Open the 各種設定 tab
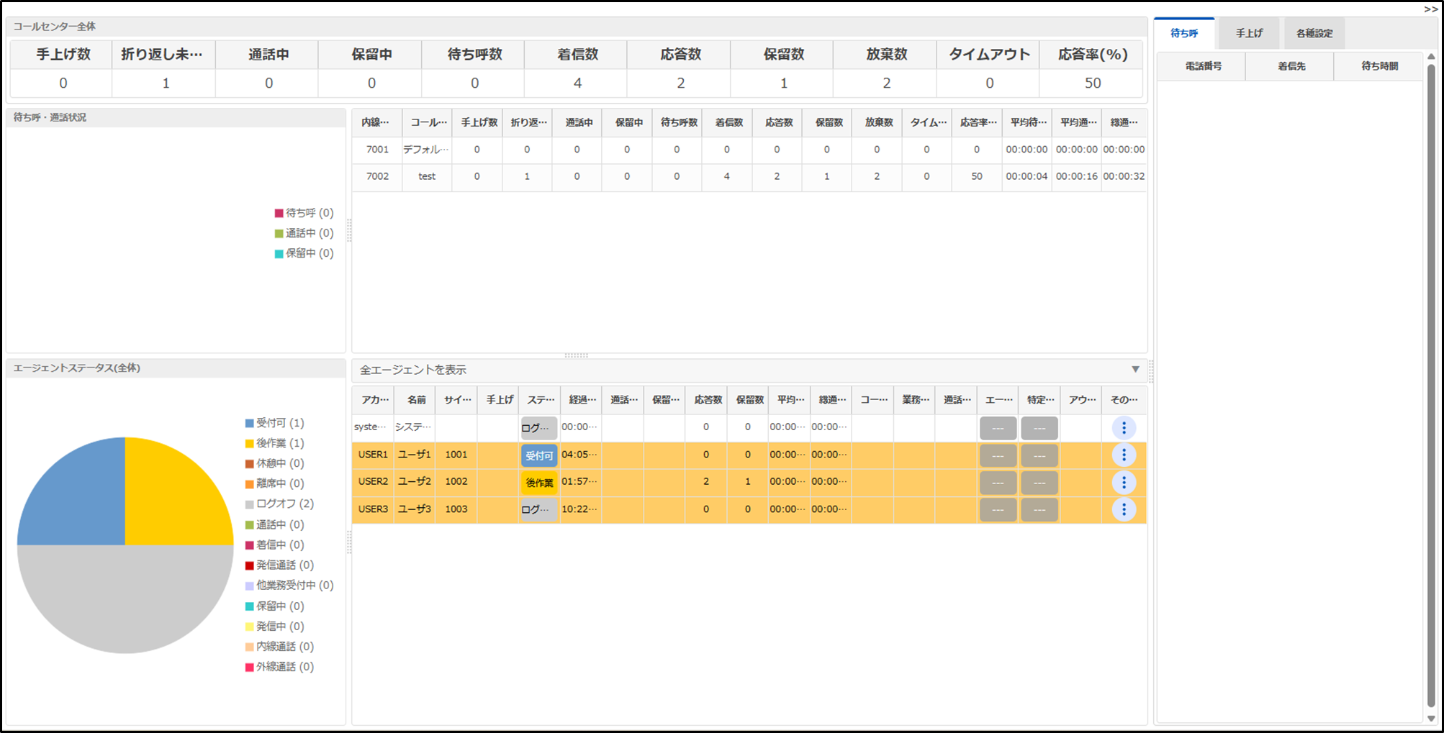Image resolution: width=1444 pixels, height=733 pixels. click(x=1314, y=33)
